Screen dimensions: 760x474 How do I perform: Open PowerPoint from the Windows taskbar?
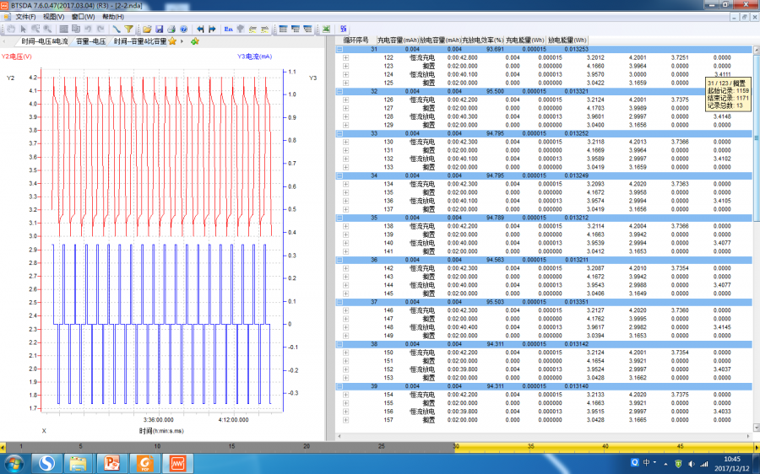coord(110,463)
